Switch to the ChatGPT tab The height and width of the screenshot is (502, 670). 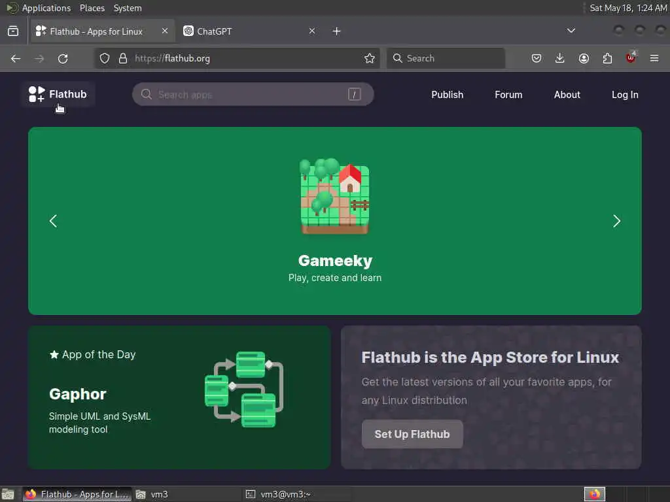tap(248, 31)
